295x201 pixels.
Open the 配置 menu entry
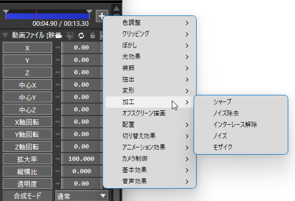[150, 125]
